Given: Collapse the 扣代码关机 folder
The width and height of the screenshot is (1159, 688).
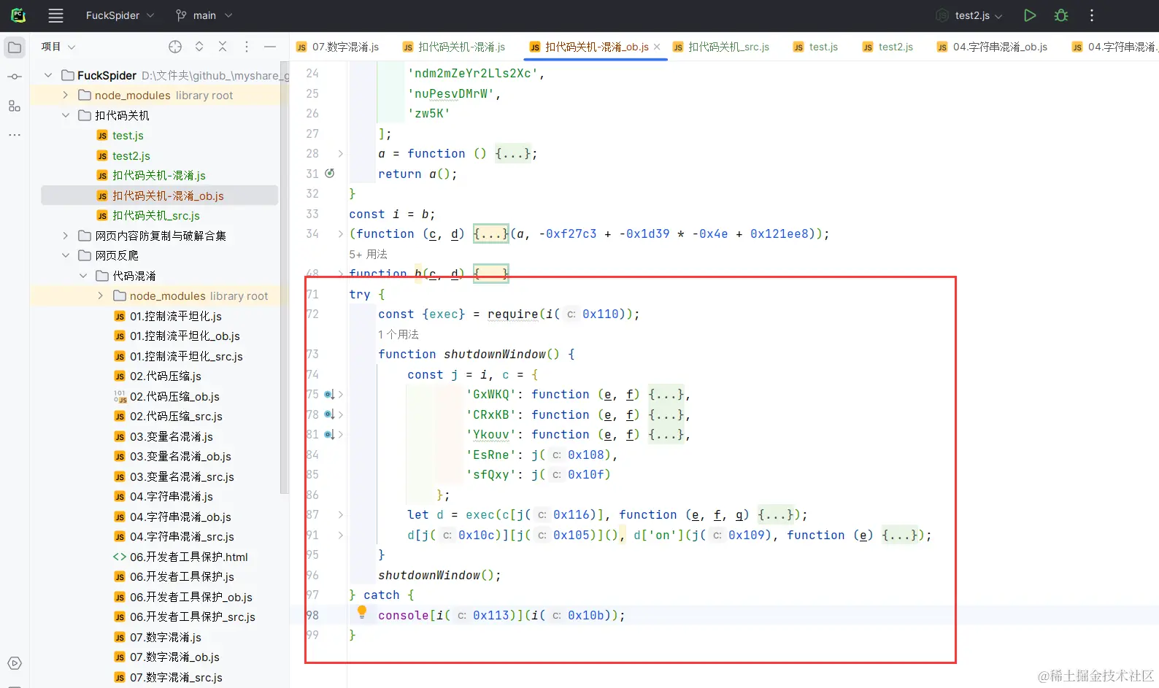Looking at the screenshot, I should click(x=66, y=115).
